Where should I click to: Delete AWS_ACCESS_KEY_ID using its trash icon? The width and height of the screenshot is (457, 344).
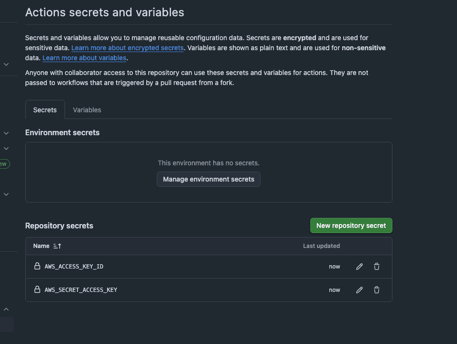[377, 267]
